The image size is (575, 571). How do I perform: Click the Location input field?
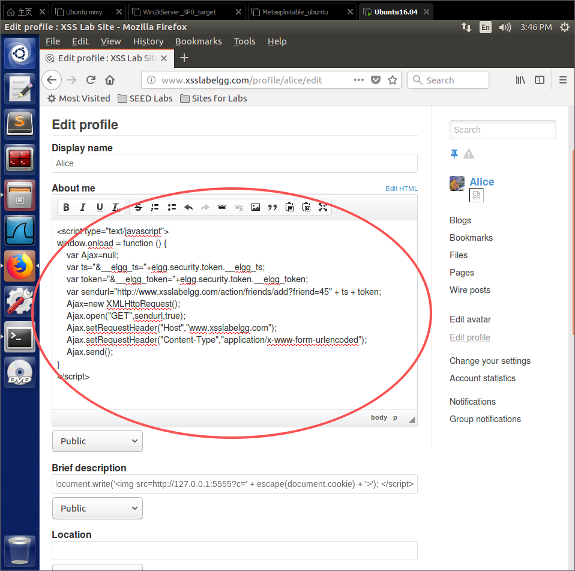235,551
